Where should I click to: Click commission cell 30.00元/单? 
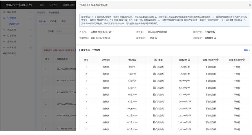coord(184,67)
